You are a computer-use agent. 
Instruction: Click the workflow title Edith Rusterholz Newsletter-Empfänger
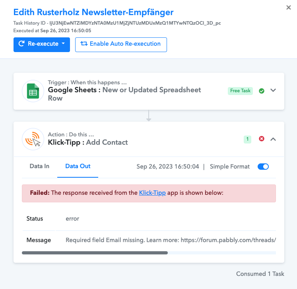(x=93, y=12)
